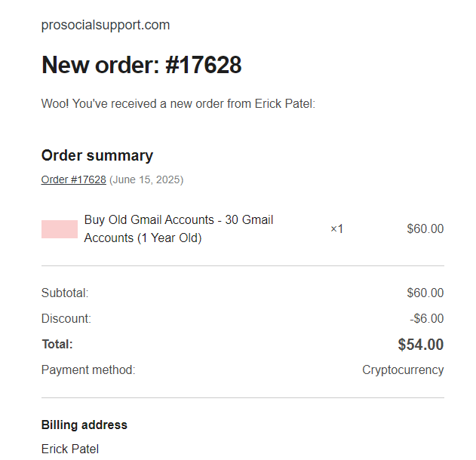Click the 'Woo! You've received a new order' sentence
476x460 pixels.
tap(178, 104)
